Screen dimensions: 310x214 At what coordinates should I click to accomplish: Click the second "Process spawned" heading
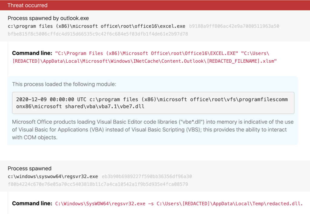(29, 168)
